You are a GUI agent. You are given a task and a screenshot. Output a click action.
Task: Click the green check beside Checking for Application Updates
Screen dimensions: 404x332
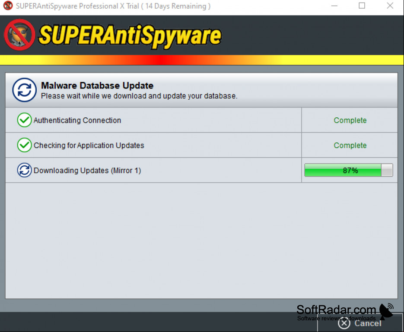(x=24, y=145)
